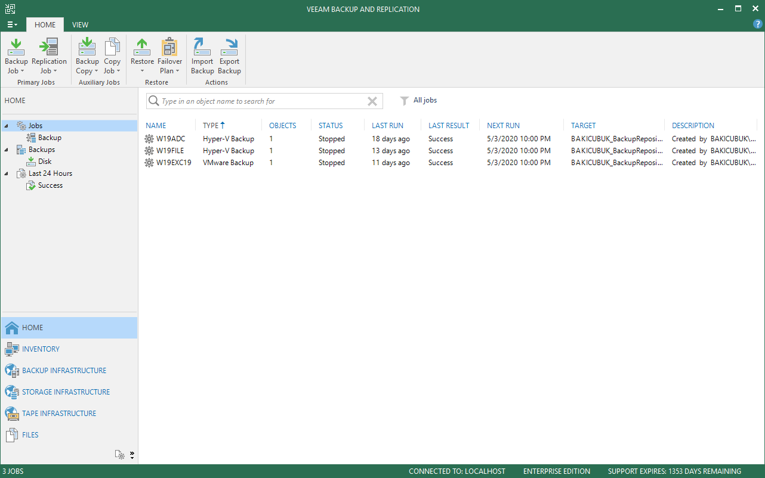Open the Replication Job ribbon button
The image size is (765, 478).
pos(49,57)
